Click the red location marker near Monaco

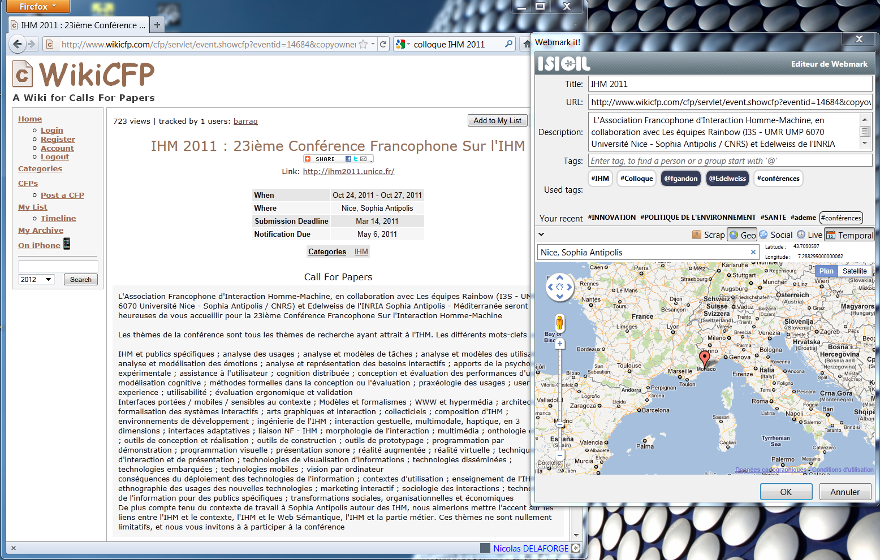point(704,359)
